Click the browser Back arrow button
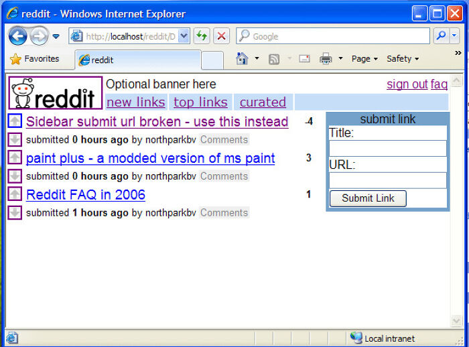 click(x=17, y=36)
